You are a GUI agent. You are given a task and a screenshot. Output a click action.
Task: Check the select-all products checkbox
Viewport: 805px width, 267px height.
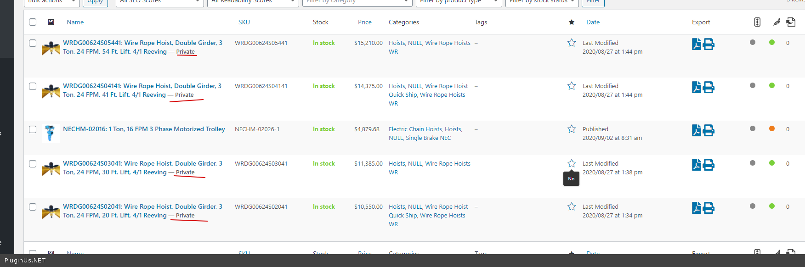click(33, 22)
